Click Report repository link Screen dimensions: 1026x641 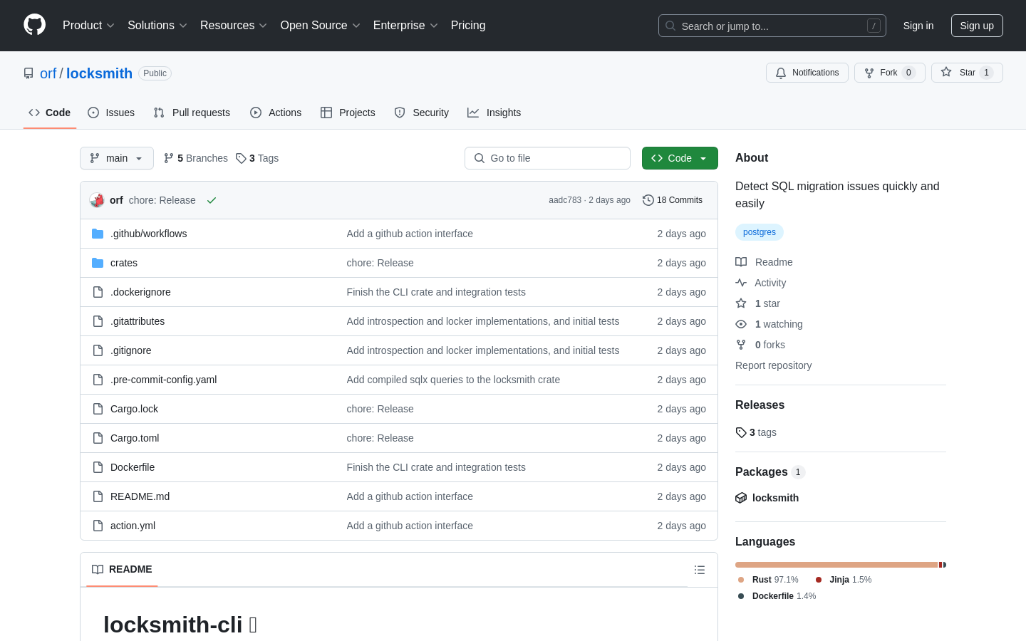tap(773, 365)
